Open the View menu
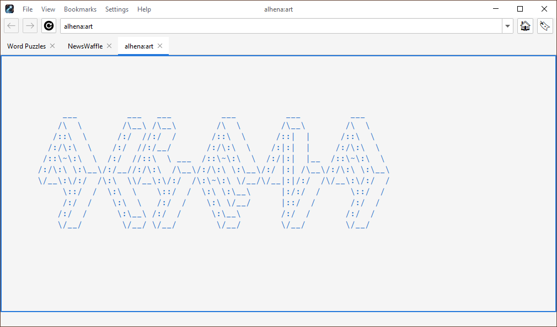This screenshot has width=557, height=327. [48, 9]
